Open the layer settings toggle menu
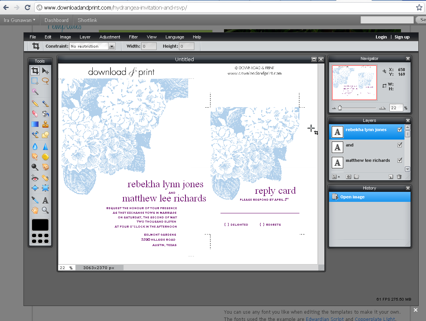This screenshot has width=426, height=321. (x=336, y=176)
